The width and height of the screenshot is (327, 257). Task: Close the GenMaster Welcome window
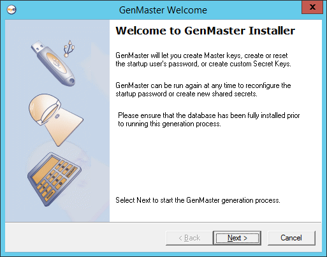(312, 7)
